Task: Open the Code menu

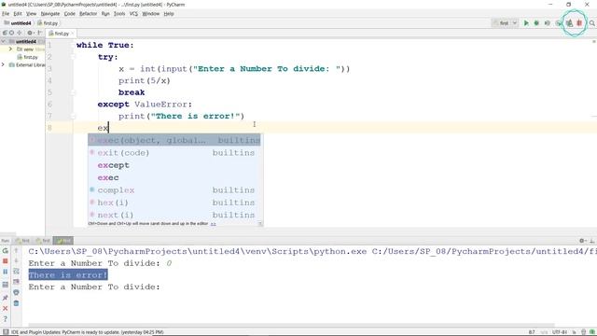Action: pyautogui.click(x=69, y=14)
